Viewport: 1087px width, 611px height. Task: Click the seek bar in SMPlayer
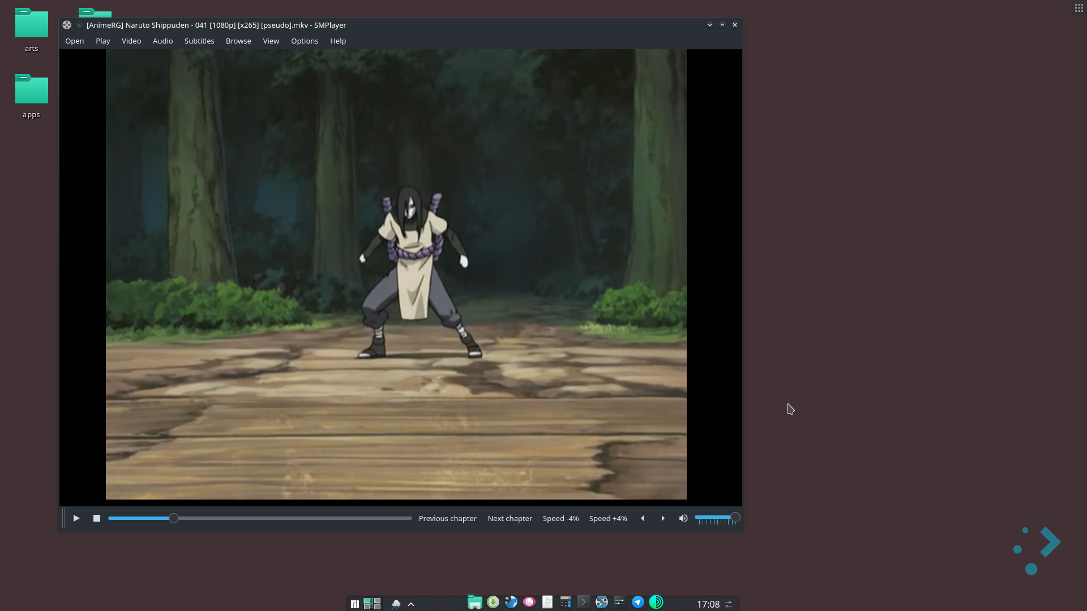(x=260, y=518)
